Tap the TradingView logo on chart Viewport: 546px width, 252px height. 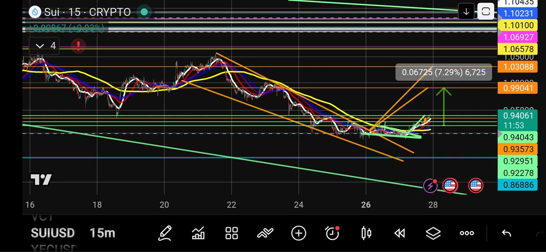(x=41, y=180)
